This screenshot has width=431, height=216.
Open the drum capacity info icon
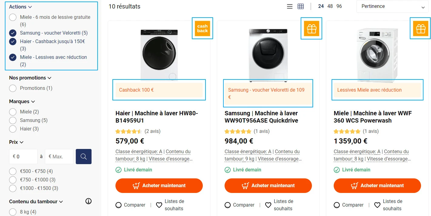(x=89, y=201)
